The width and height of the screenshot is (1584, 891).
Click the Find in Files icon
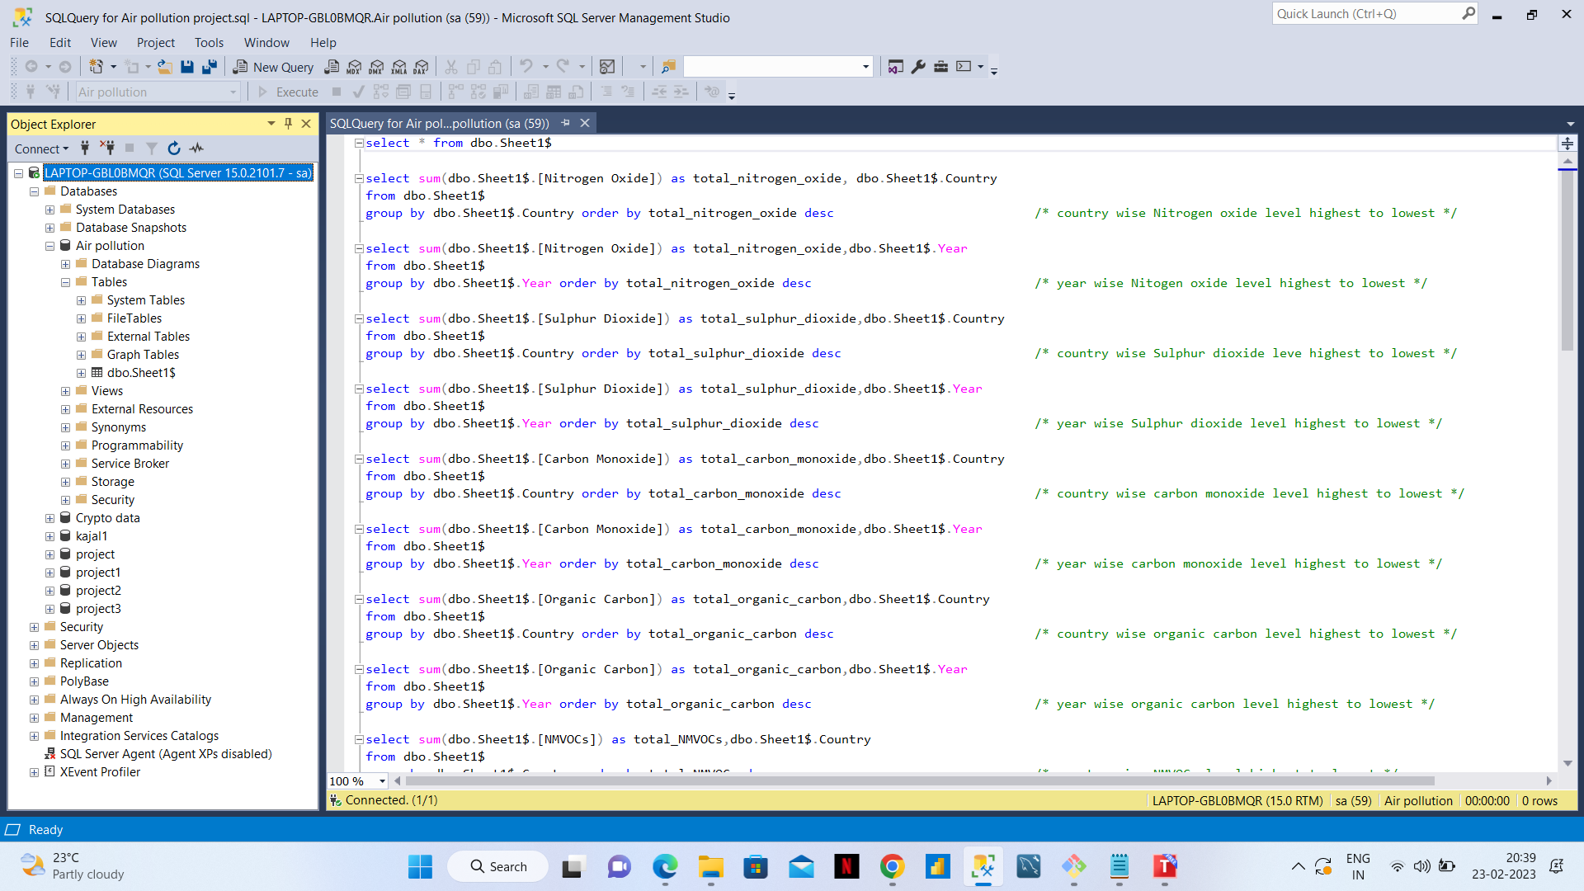(668, 67)
